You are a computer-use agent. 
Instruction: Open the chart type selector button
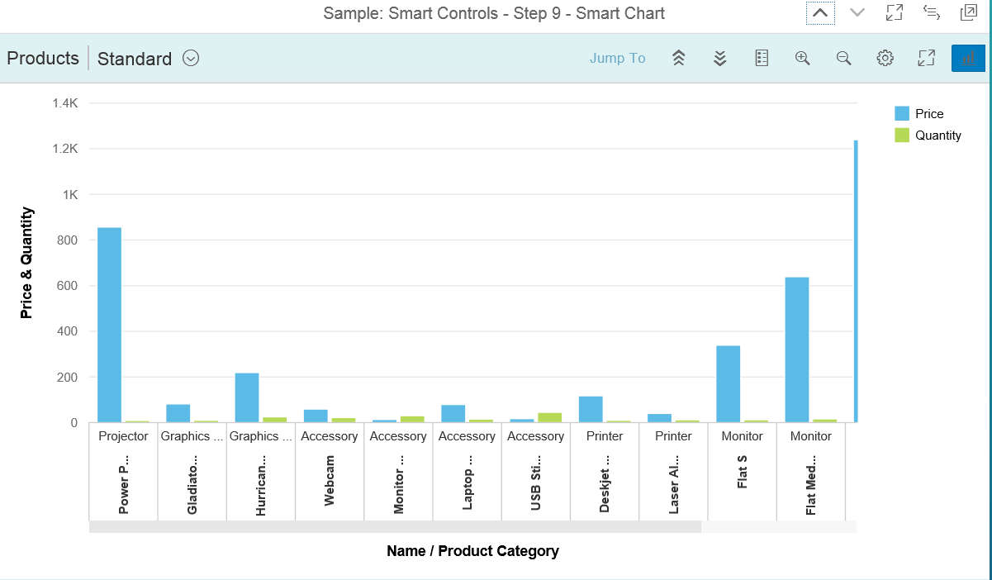968,58
